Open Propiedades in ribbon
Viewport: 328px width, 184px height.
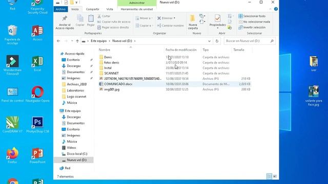click(x=217, y=21)
